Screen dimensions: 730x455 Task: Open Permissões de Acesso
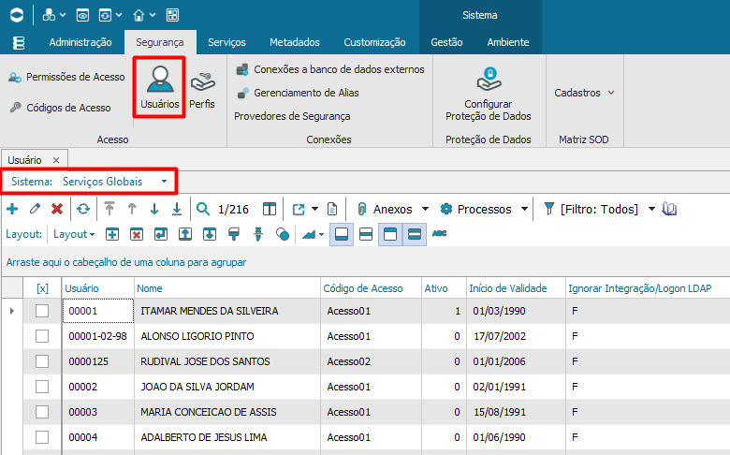[x=66, y=77]
